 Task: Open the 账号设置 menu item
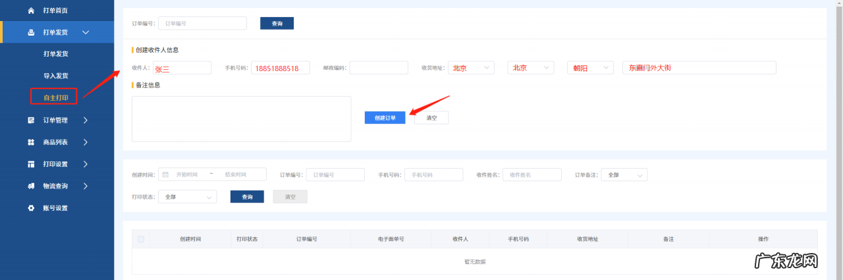(x=55, y=208)
